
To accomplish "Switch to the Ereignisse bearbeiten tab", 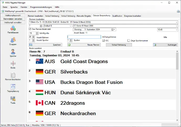I will click(x=132, y=16).
